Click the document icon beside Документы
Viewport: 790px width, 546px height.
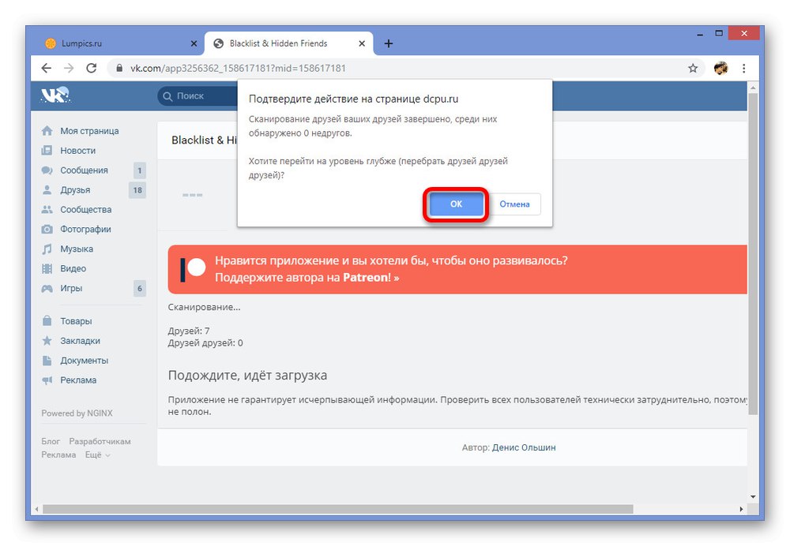47,361
